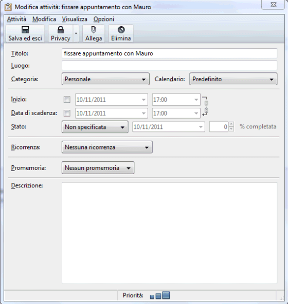This screenshot has width=288, height=304.
Task: Click the Privacy lock icon
Action: coord(61,30)
